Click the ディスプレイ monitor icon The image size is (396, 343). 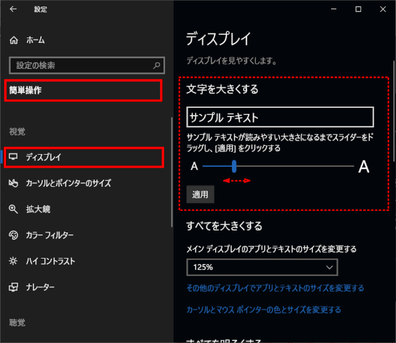(13, 157)
